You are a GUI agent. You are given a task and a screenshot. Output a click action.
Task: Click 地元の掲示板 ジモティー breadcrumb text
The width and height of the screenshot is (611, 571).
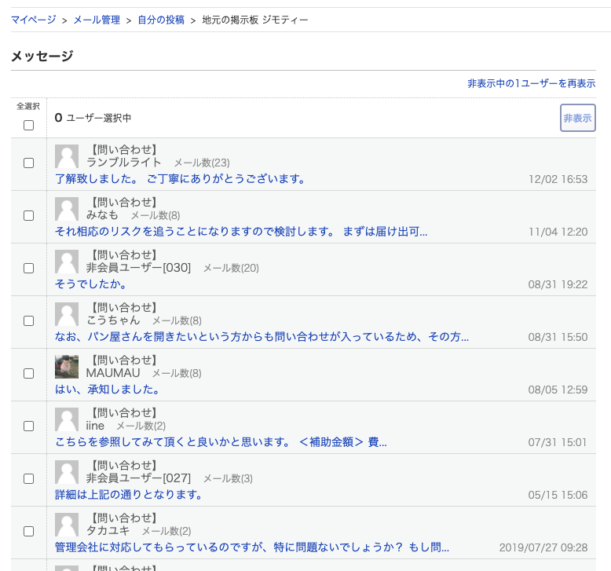click(254, 20)
